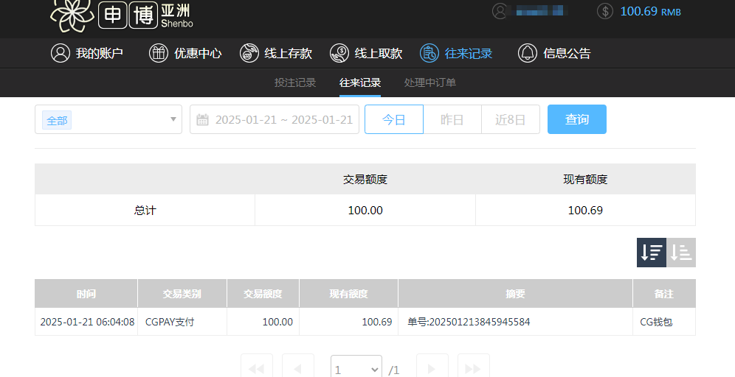Click the transaction records document icon
Screen dimensions: 735x377
(x=429, y=53)
